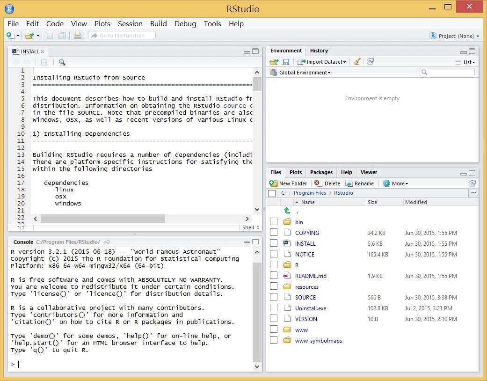Click the Delete button in Files pane
This screenshot has width=487, height=381.
327,183
